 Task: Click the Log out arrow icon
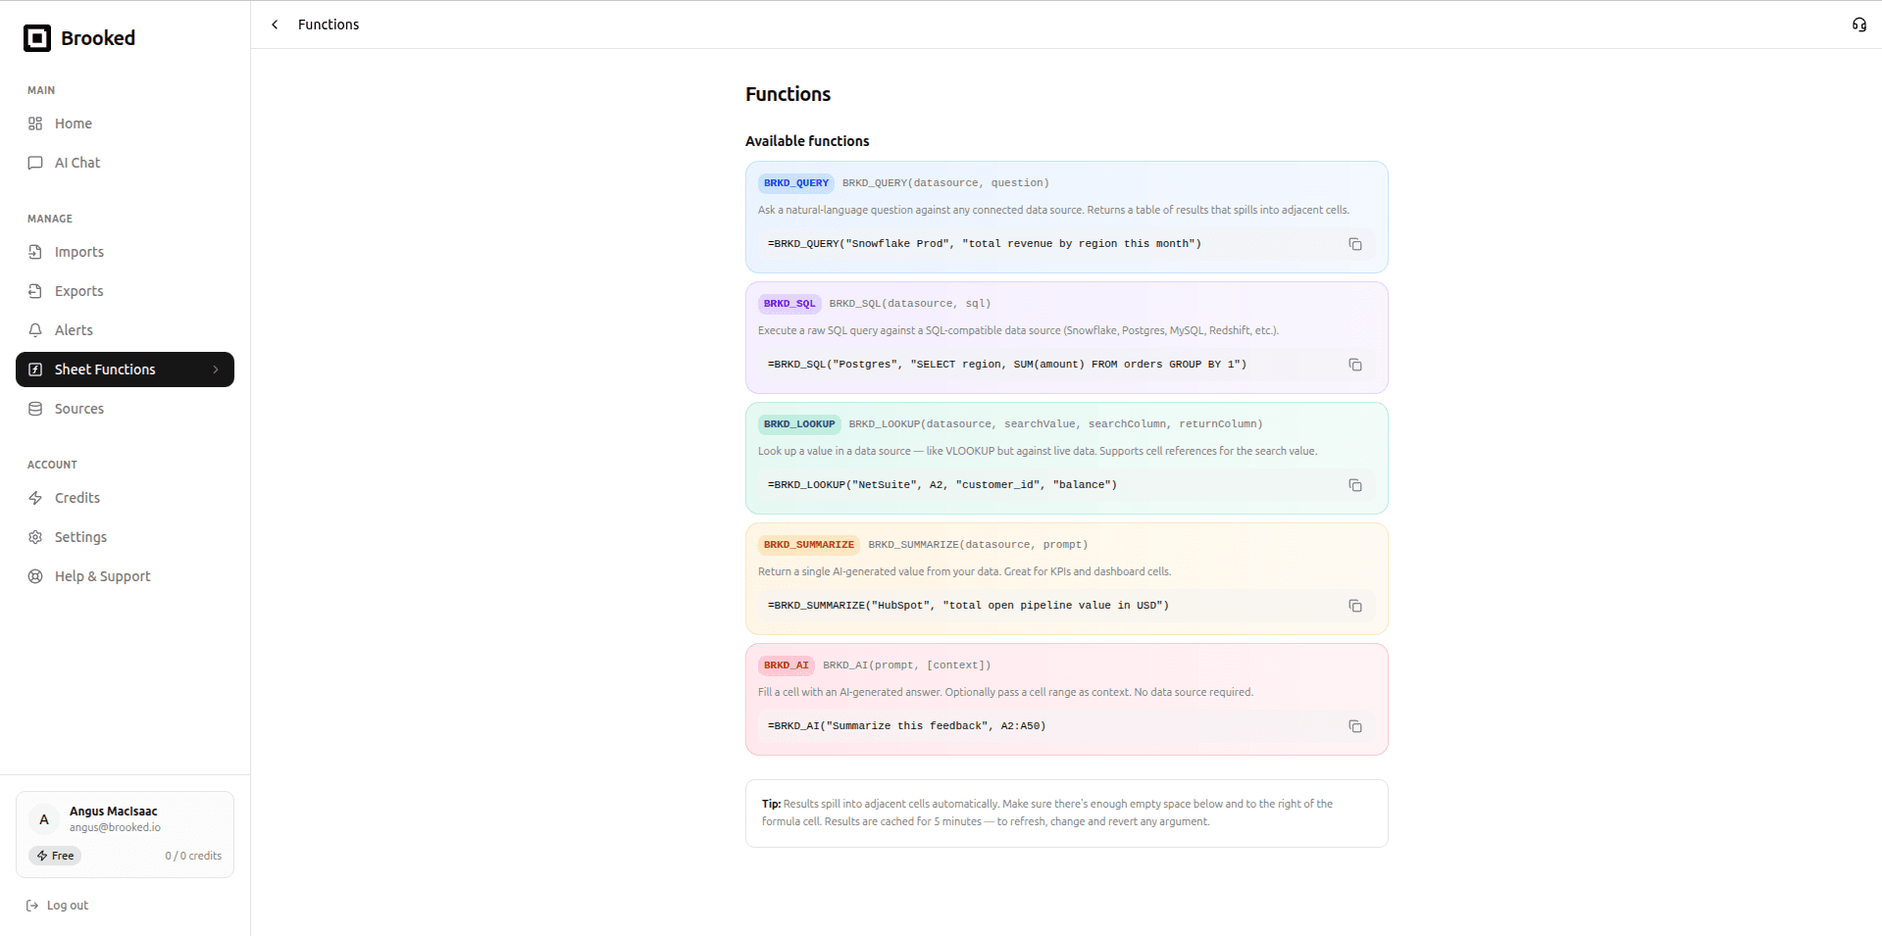tap(32, 906)
